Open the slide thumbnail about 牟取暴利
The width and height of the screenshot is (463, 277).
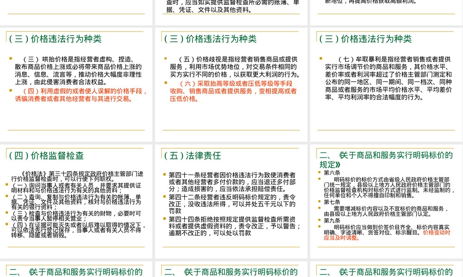pos(387,84)
